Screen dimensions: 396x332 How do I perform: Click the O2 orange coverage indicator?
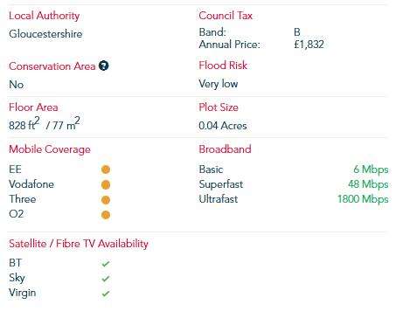coord(106,215)
